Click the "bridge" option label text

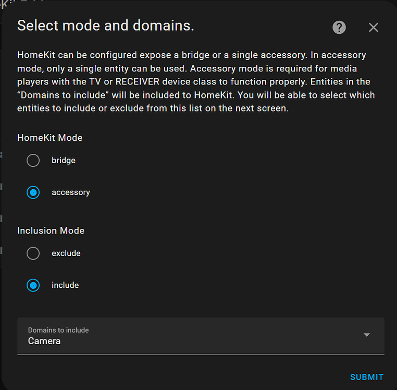click(64, 161)
